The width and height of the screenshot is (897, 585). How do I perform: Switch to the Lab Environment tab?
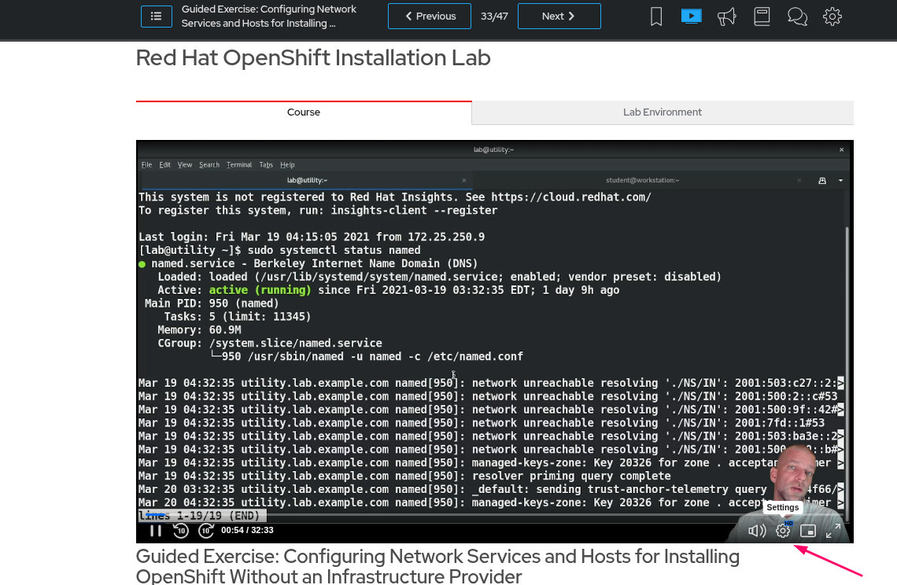[663, 112]
